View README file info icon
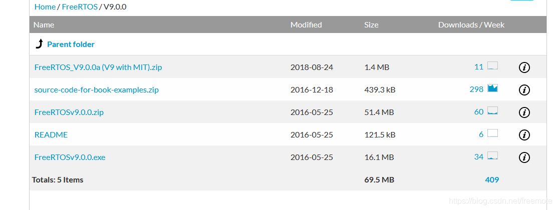Viewport: 557px width, 210px height. click(524, 135)
